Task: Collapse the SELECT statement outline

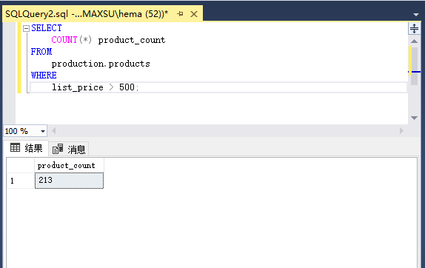Action: 27,28
